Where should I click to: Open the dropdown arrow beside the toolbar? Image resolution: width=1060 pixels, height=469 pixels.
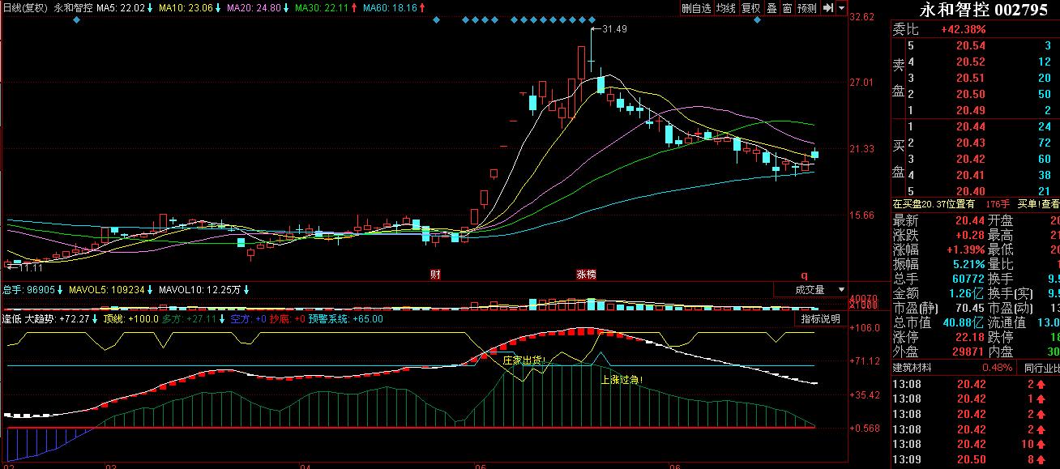coord(842,7)
